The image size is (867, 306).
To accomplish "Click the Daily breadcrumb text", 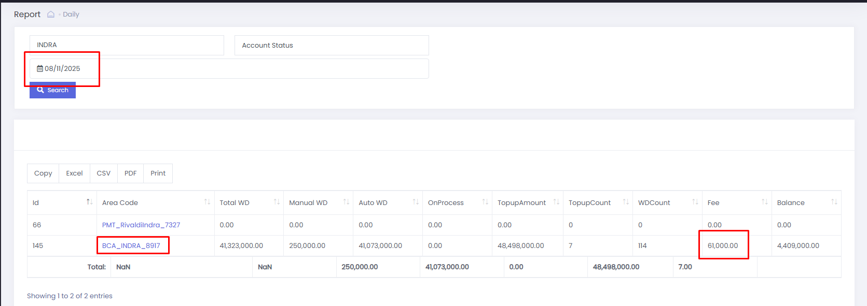I will click(x=71, y=14).
